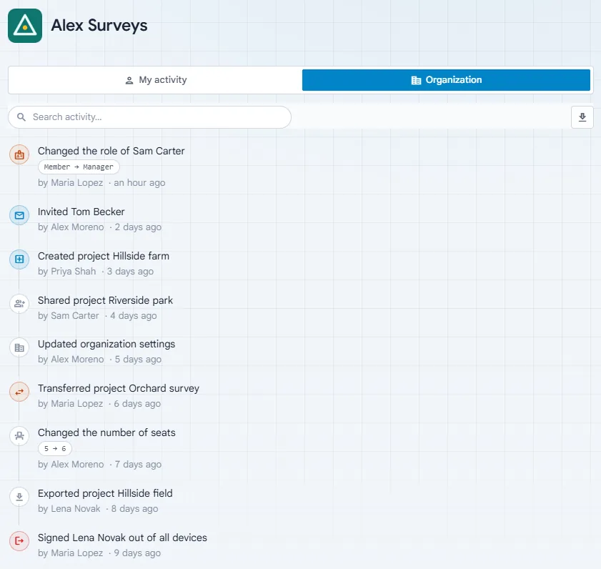Click the Invited Tom Becker entry text
Viewport: 601px width, 569px height.
(x=81, y=212)
